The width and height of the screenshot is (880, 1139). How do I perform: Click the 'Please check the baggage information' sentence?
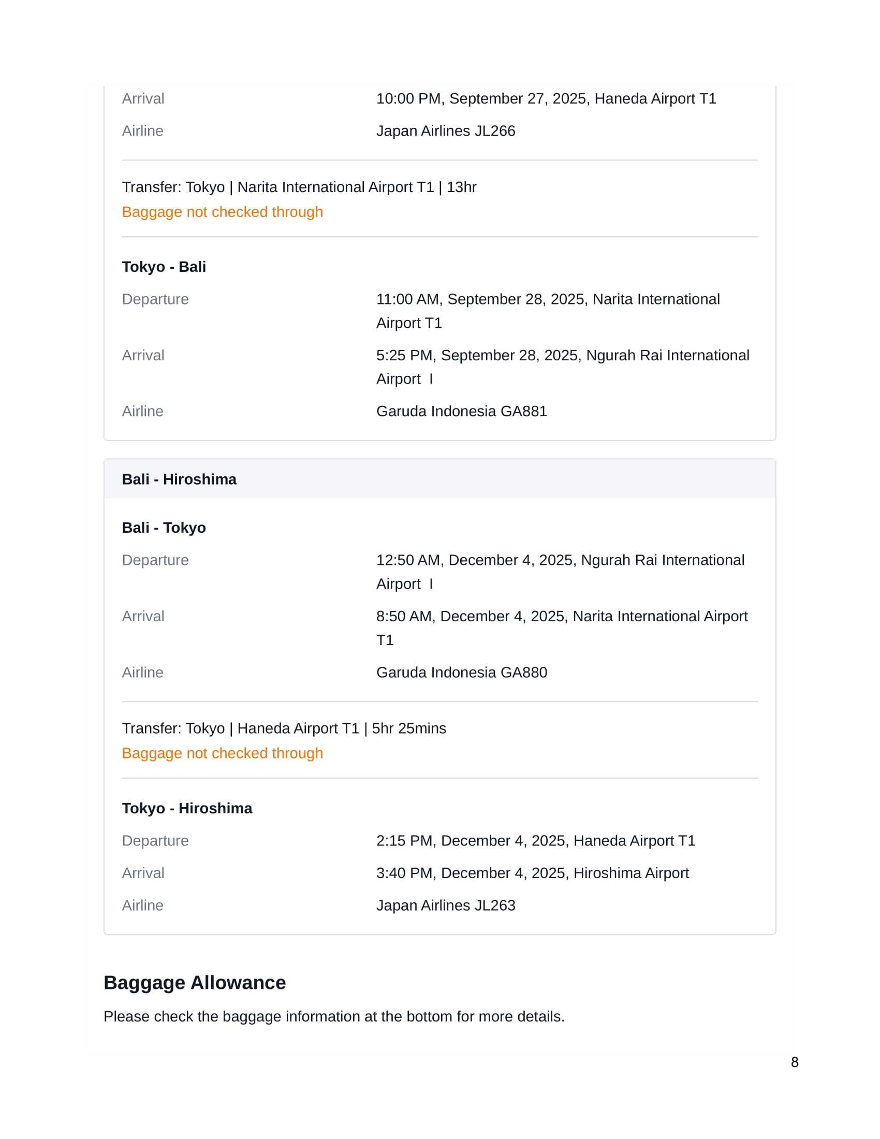click(x=334, y=1016)
